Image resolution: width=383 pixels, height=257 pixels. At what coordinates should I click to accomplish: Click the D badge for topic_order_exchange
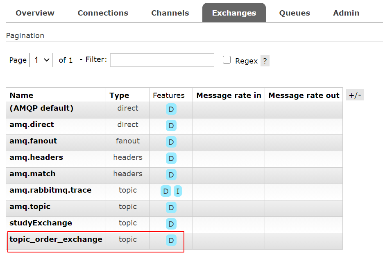click(x=171, y=240)
